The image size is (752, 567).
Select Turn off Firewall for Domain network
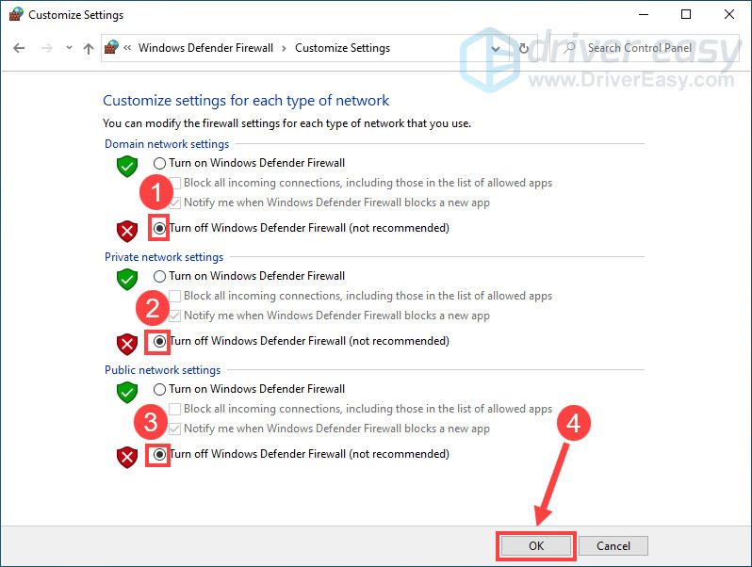click(159, 228)
